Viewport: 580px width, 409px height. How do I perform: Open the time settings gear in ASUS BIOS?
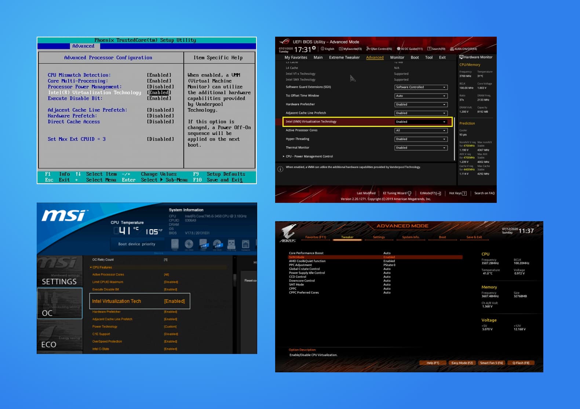[x=314, y=48]
